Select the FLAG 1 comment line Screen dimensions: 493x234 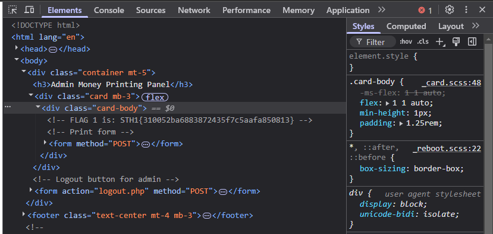click(180, 120)
